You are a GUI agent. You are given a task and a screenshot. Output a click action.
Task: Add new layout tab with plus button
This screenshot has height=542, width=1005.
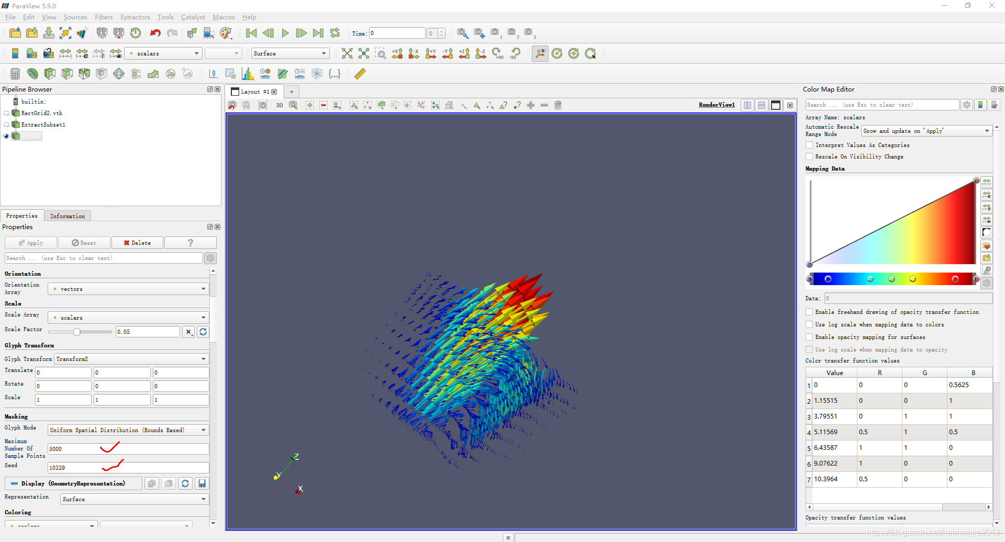[292, 92]
